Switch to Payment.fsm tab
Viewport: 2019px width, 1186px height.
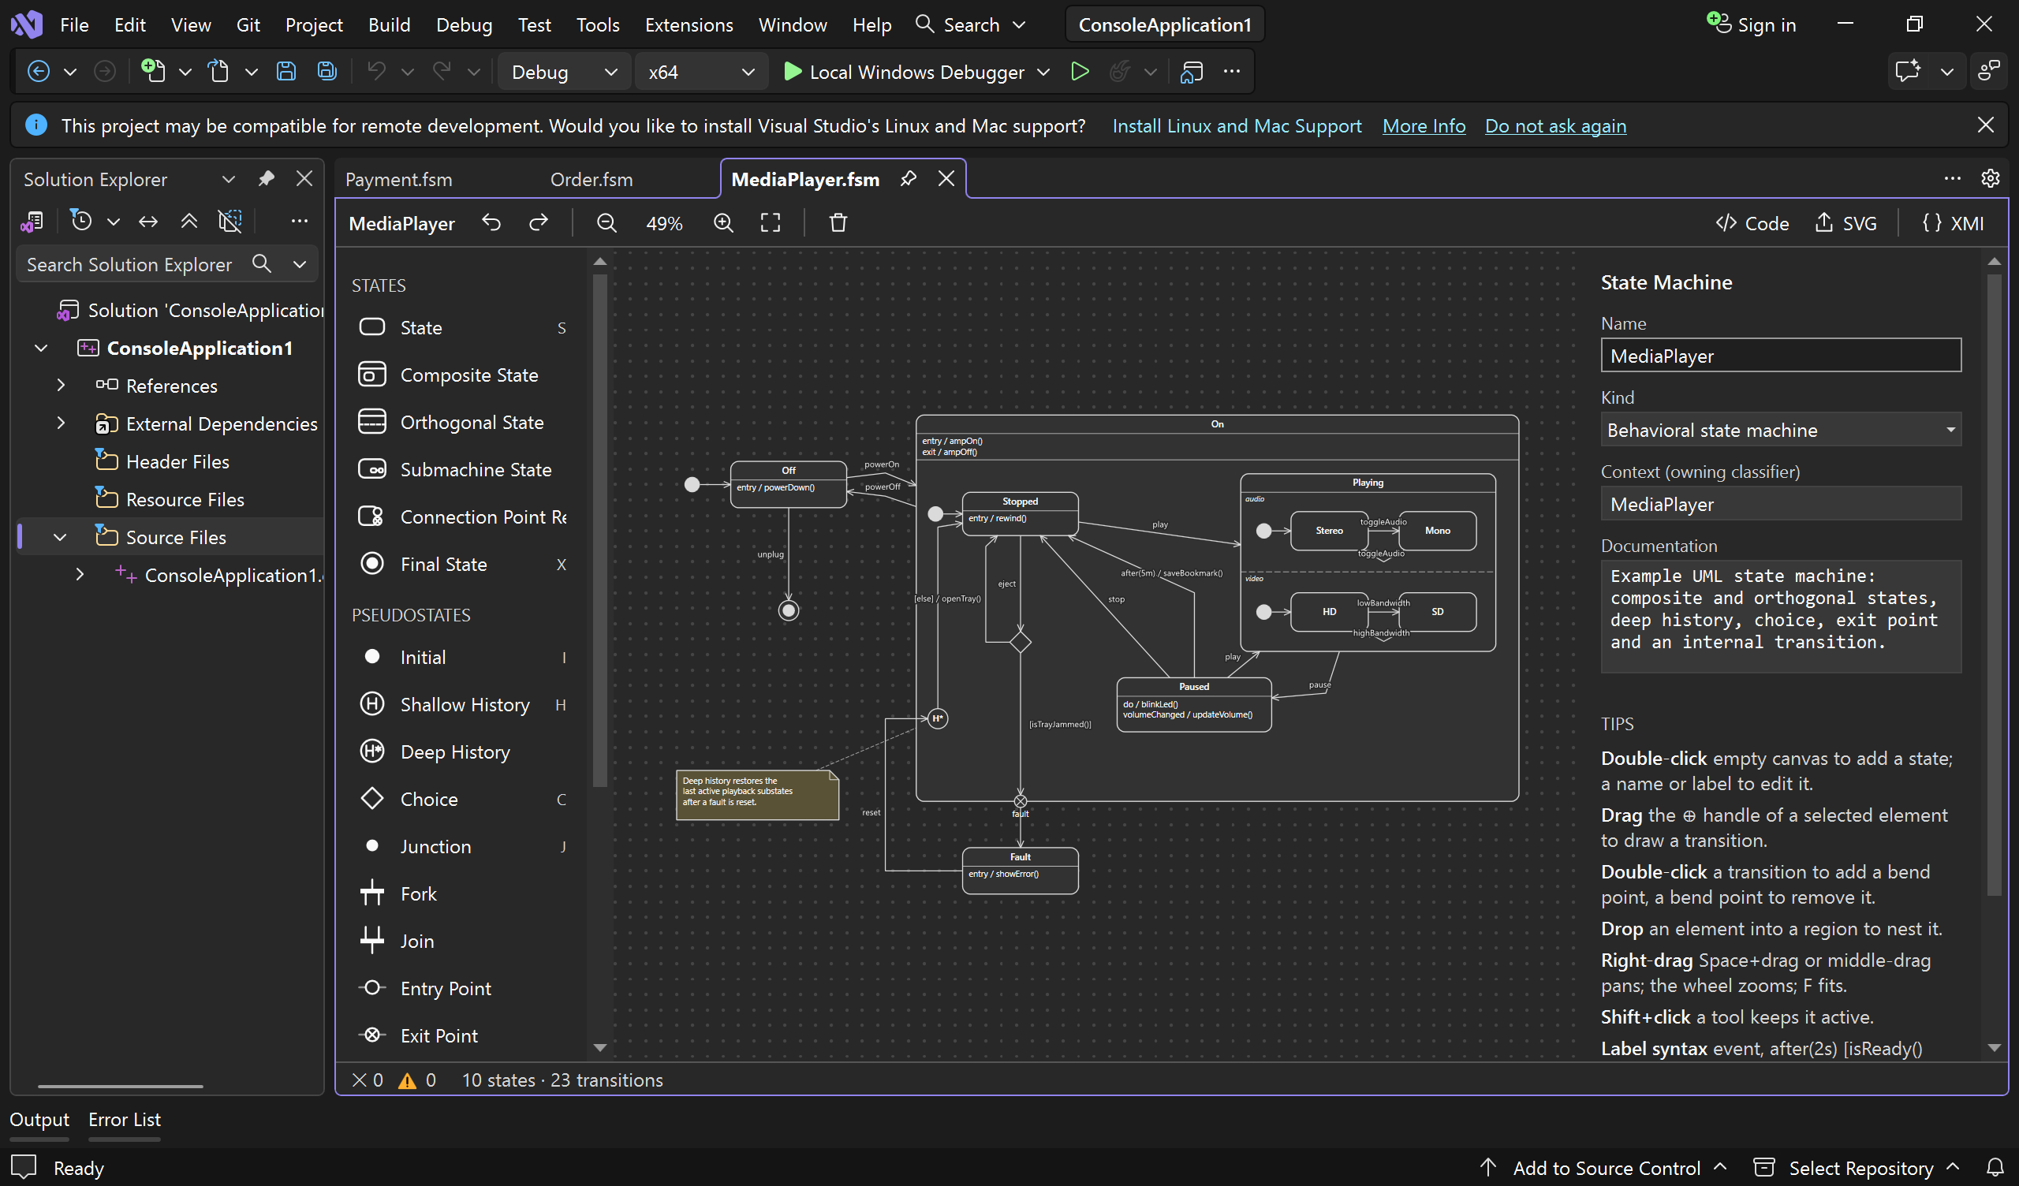[399, 180]
